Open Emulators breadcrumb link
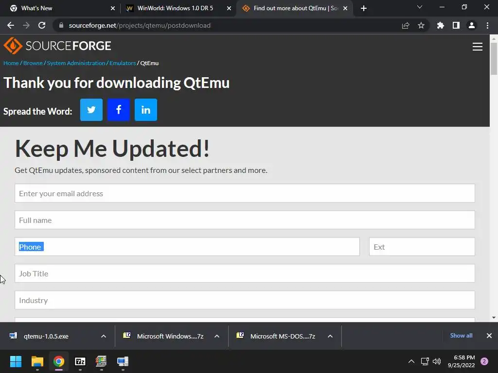 coord(123,63)
